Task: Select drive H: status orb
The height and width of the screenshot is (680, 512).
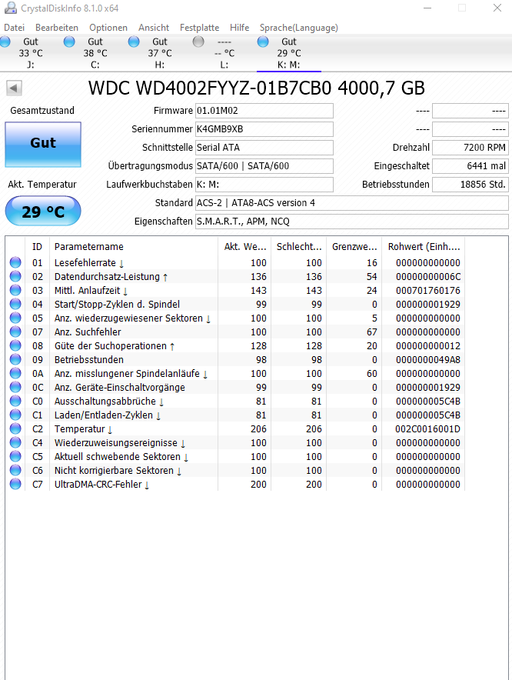Action: coord(134,42)
